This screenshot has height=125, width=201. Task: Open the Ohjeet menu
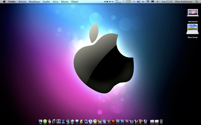[x=75, y=2]
